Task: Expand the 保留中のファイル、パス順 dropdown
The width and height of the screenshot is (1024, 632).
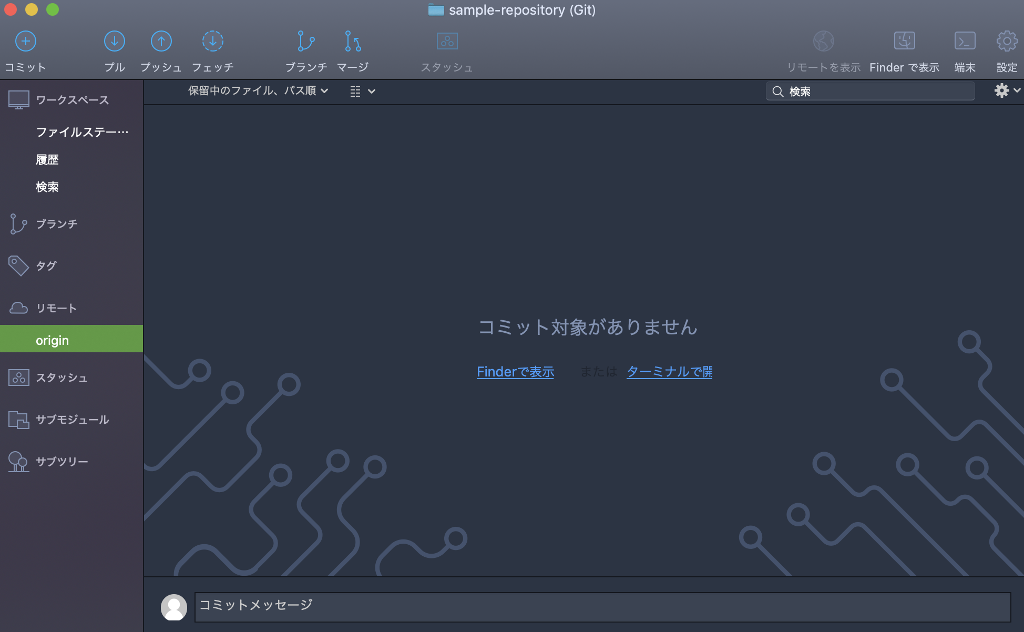Action: pyautogui.click(x=257, y=90)
